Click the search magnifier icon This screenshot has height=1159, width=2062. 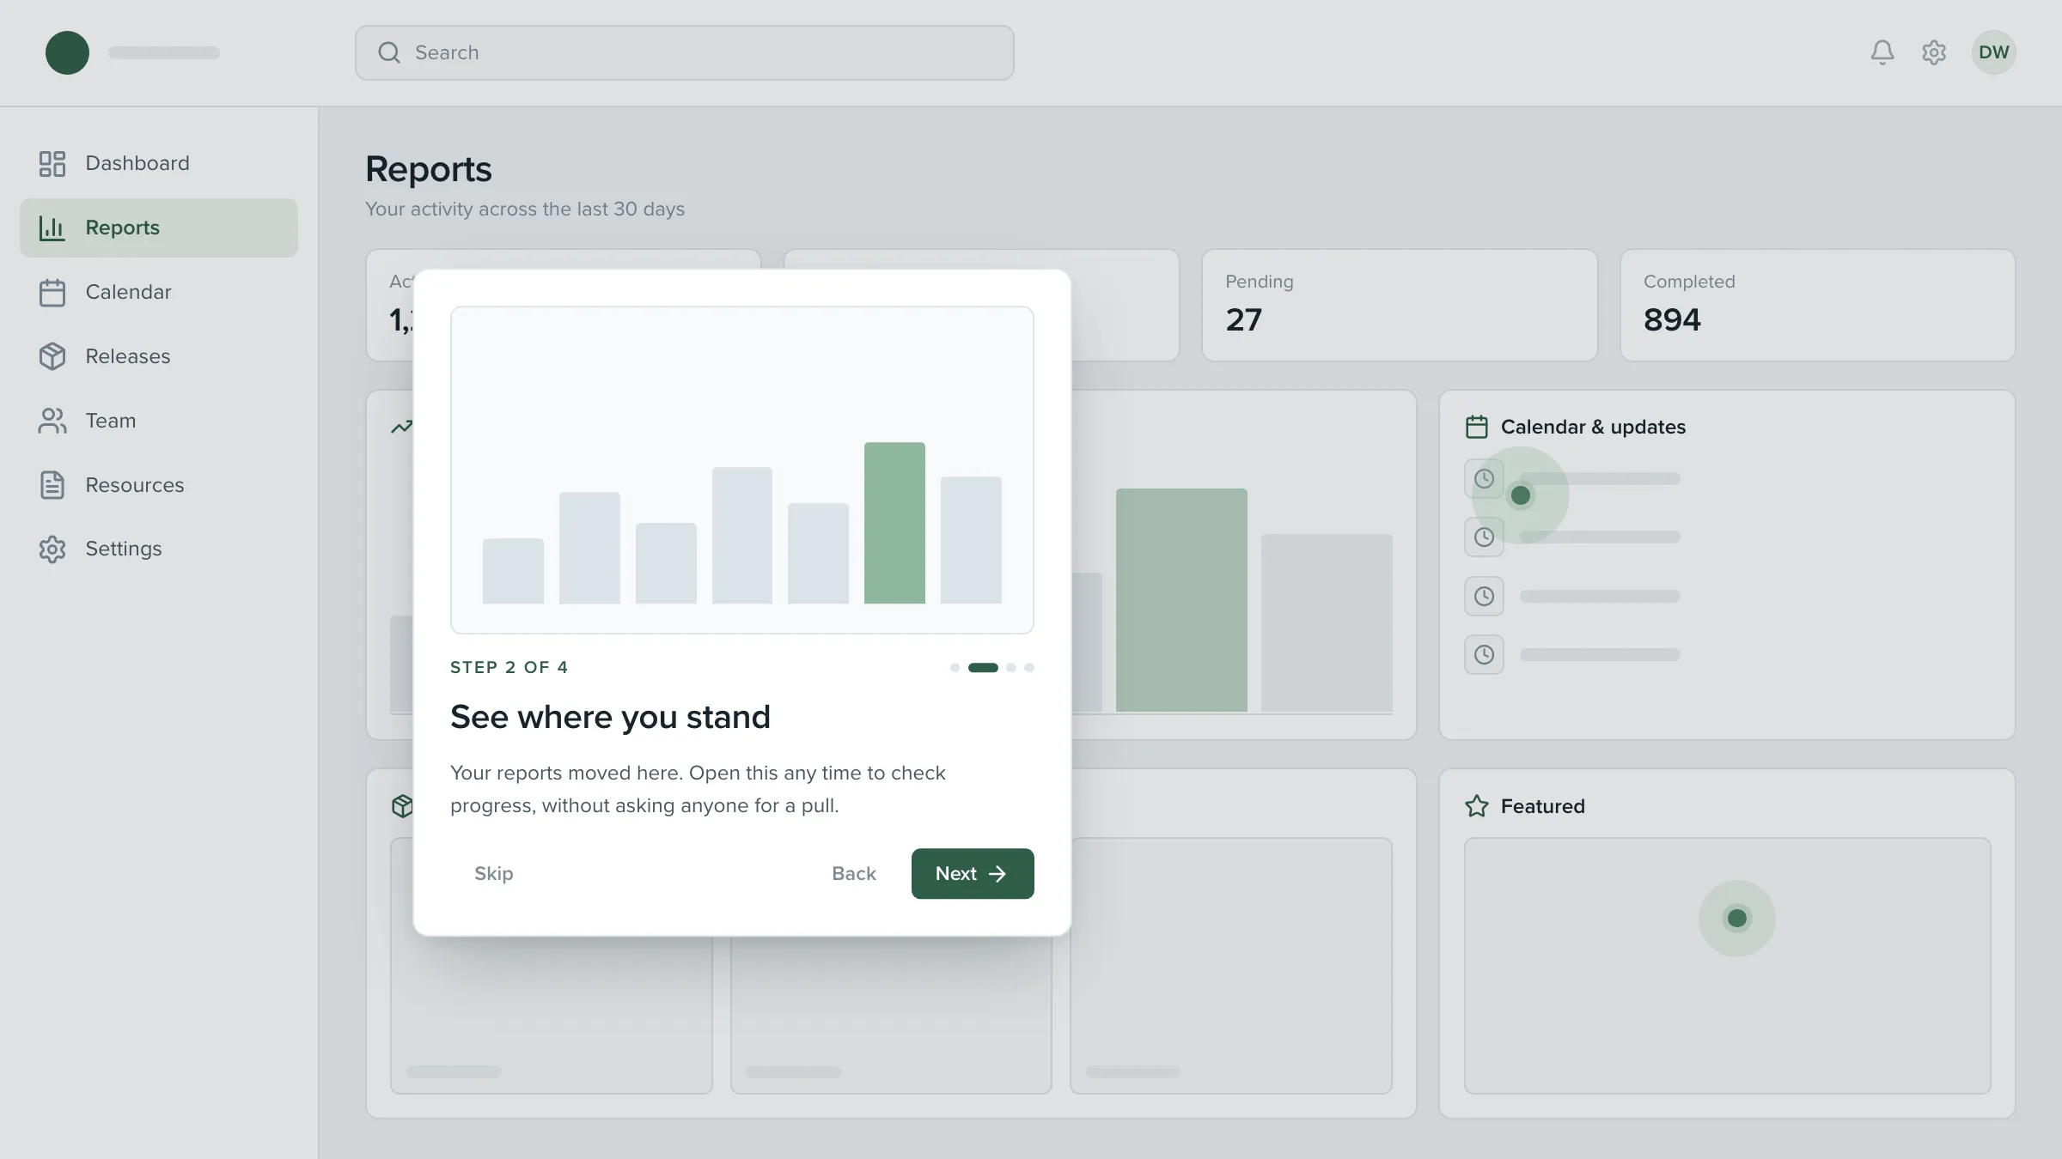click(x=389, y=52)
